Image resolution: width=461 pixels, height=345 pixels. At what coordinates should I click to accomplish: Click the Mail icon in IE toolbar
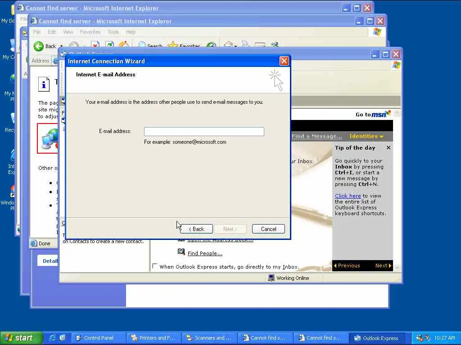tap(228, 45)
